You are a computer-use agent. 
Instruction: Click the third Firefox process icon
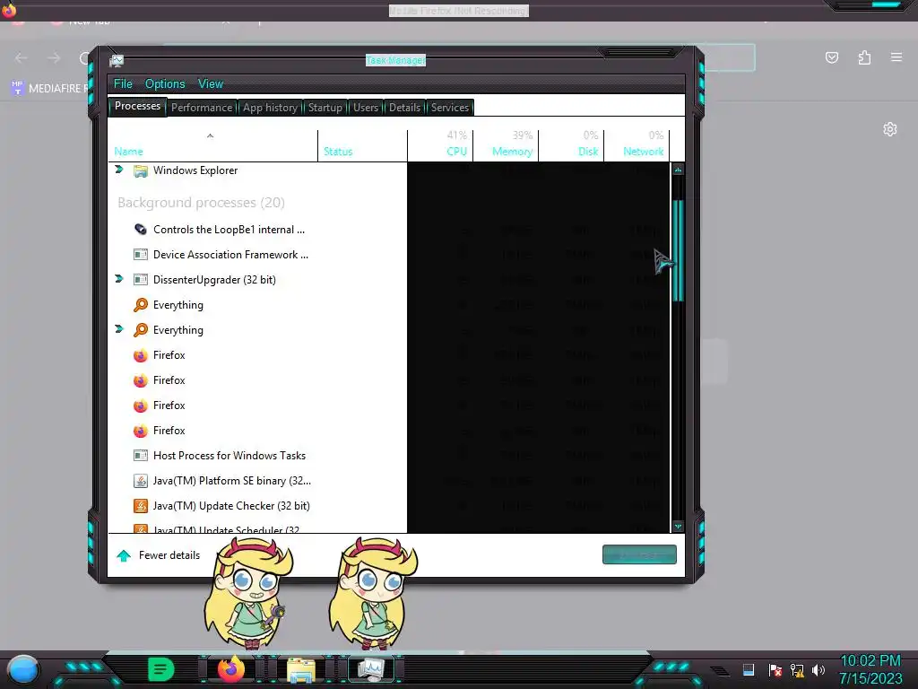[141, 406]
